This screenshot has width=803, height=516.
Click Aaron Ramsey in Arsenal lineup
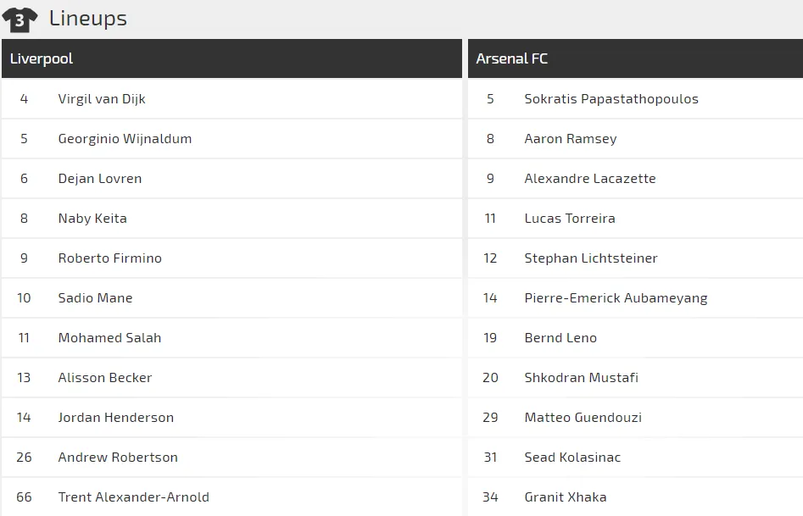[x=571, y=139]
